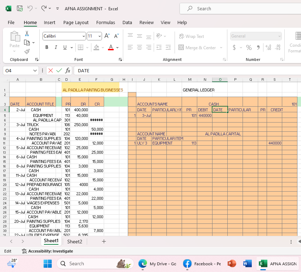Expand the underline style arrow
The height and width of the screenshot is (272, 301).
[x=72, y=47]
